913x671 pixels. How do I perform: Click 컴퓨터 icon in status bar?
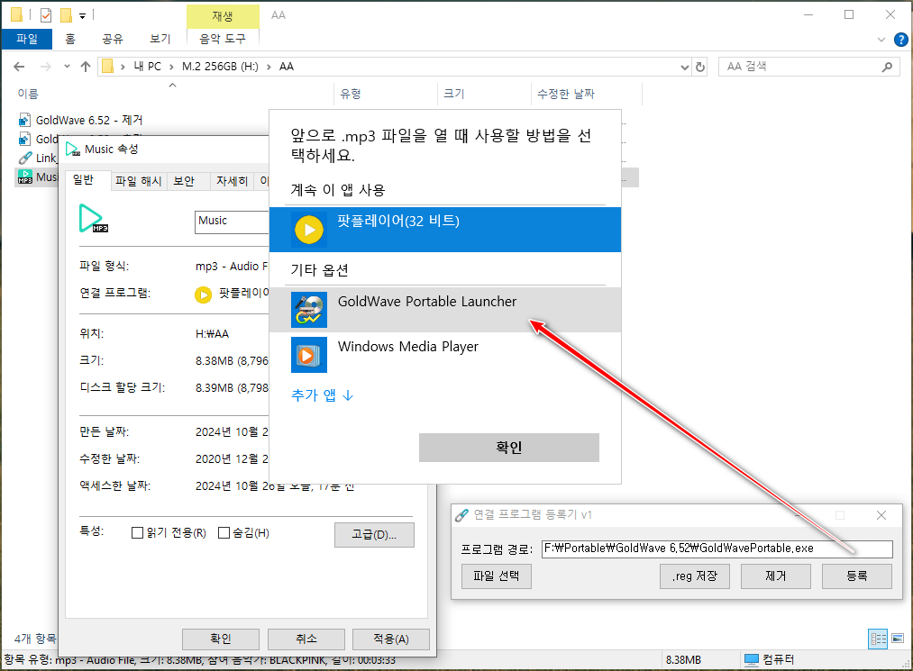click(x=752, y=659)
